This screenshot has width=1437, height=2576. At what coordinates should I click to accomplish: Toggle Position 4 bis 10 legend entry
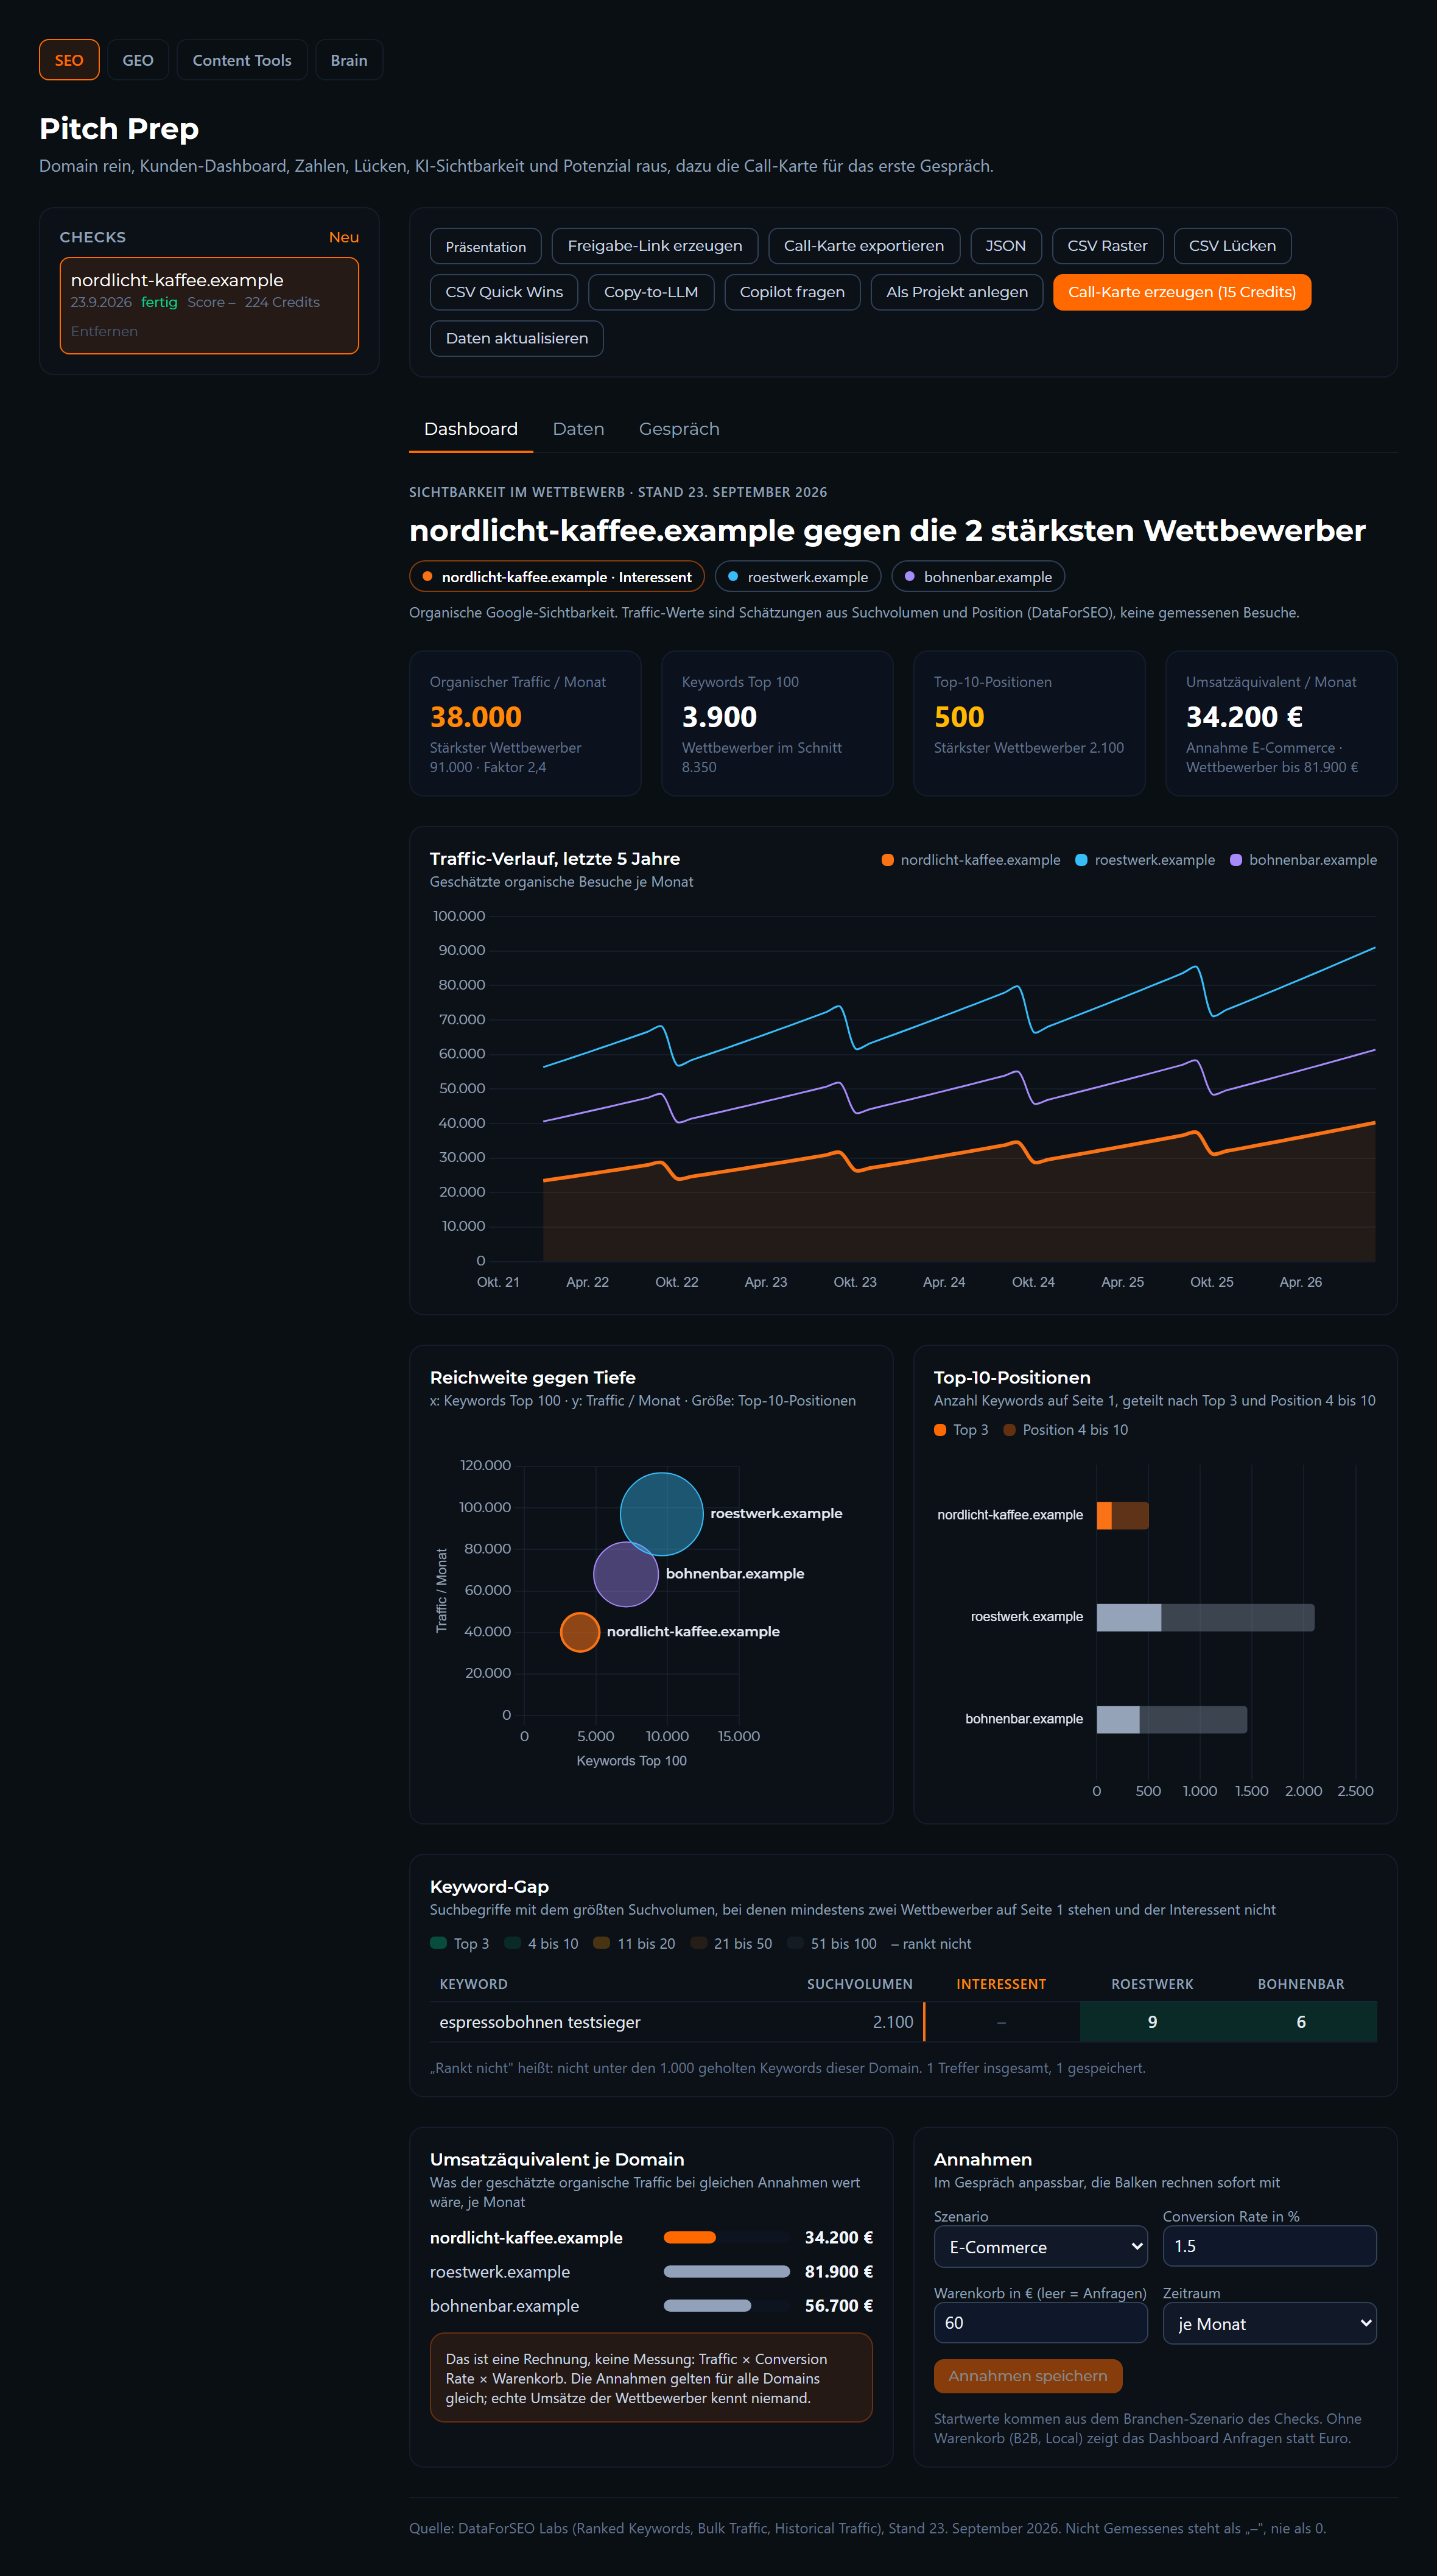pyautogui.click(x=1066, y=1430)
